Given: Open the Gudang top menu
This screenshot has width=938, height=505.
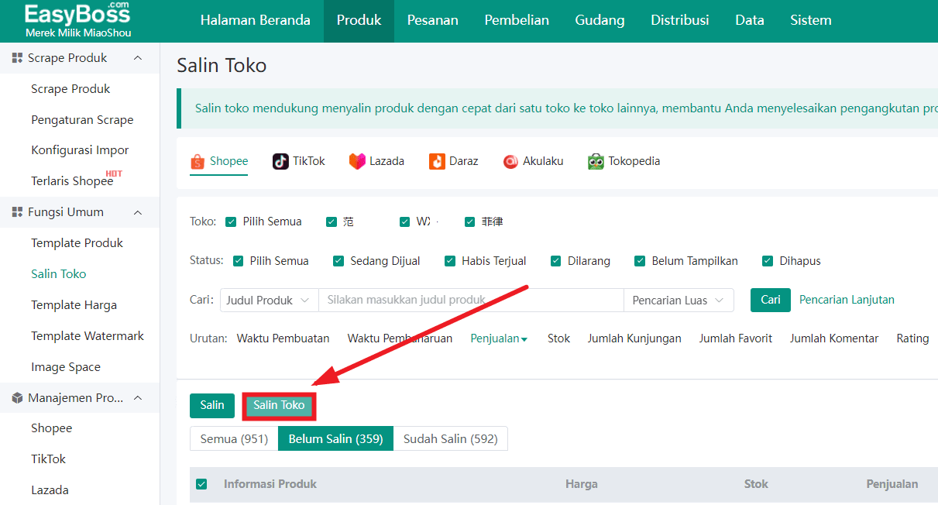Looking at the screenshot, I should point(600,20).
